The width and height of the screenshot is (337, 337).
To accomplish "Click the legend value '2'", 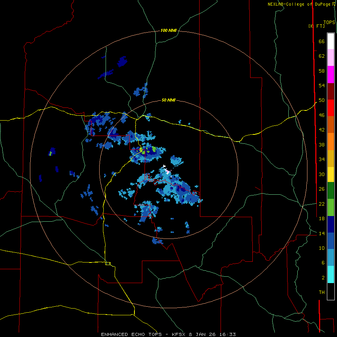I will point(323,278).
